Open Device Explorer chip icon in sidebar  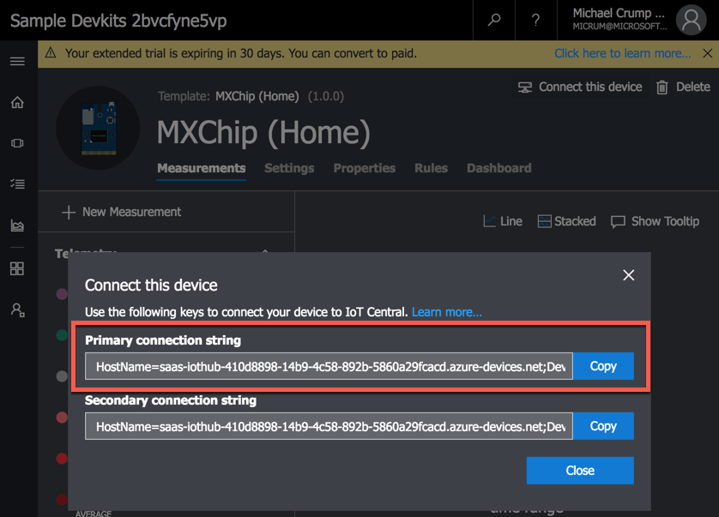pos(17,143)
